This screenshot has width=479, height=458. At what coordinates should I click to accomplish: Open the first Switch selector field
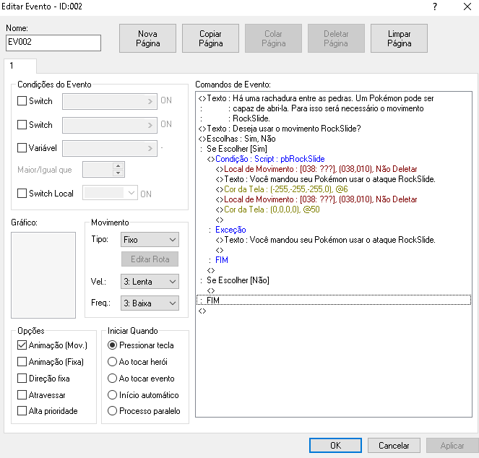(110, 101)
